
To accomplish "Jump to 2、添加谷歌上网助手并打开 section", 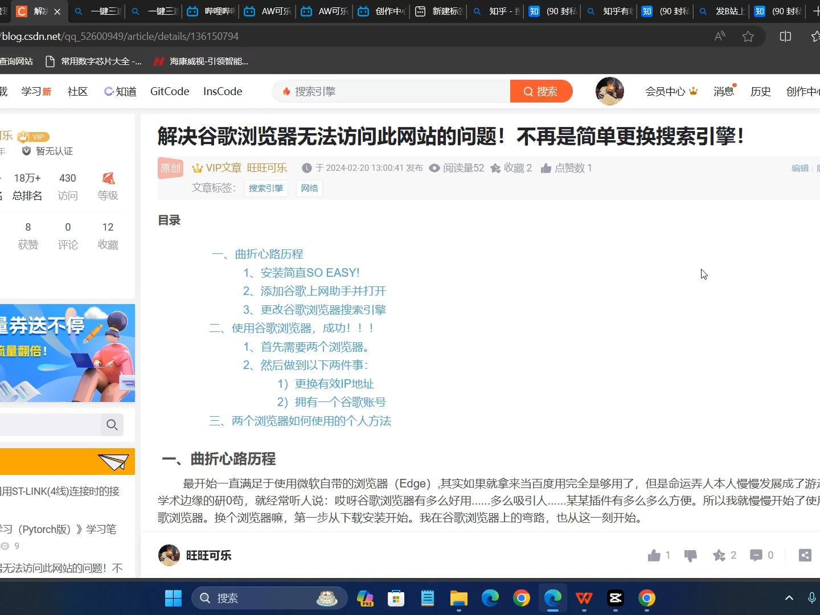I will tap(314, 291).
